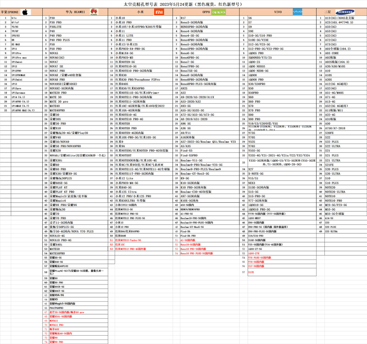The image size is (367, 344).
Task: Select red NOVA11 PRO cell
Action: (x=78, y=325)
